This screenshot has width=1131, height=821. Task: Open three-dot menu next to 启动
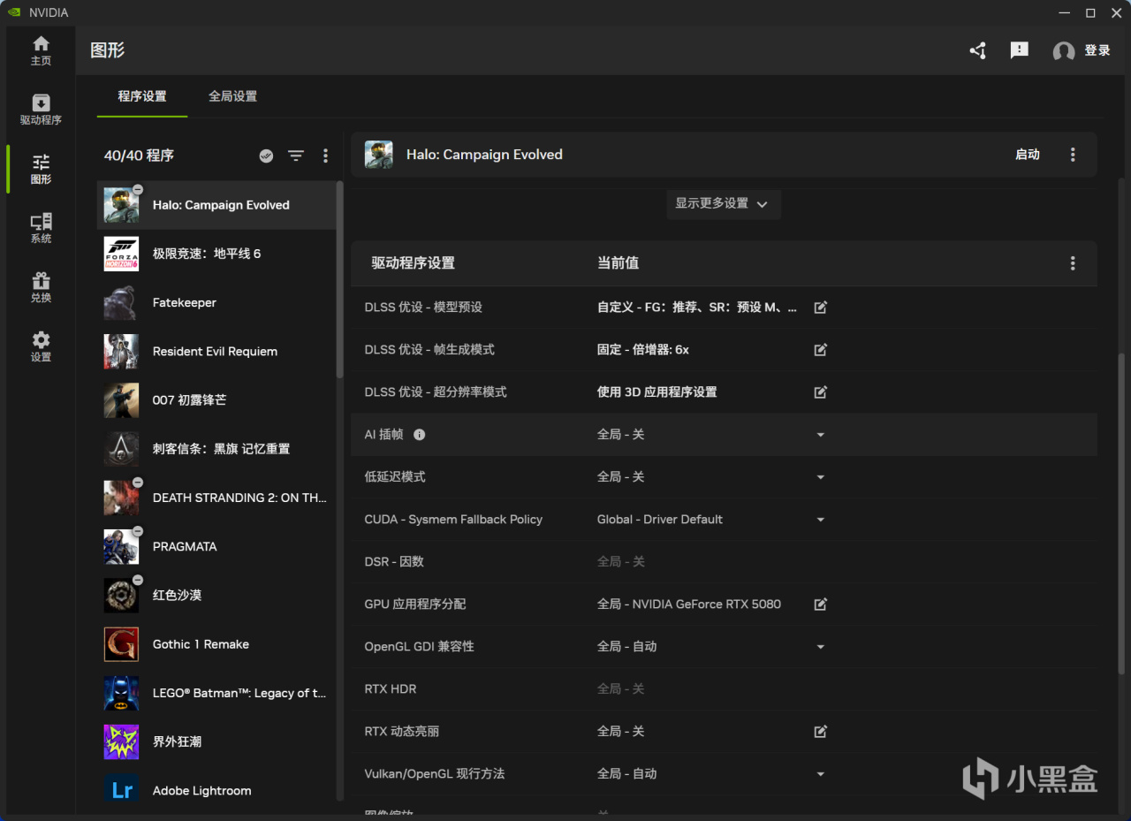tap(1073, 155)
